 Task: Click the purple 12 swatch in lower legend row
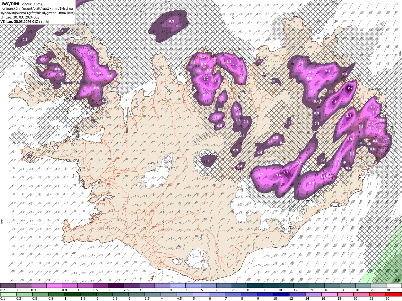[297, 294]
